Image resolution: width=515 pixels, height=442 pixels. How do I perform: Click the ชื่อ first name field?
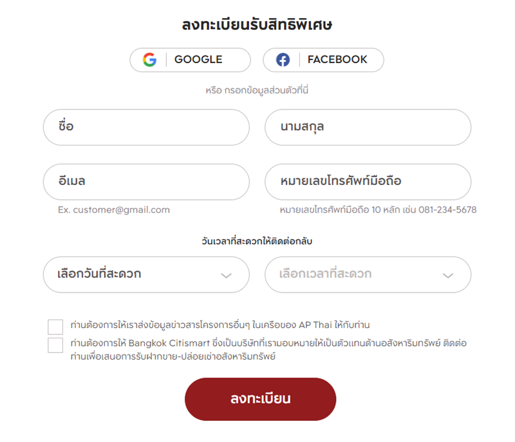pos(146,127)
